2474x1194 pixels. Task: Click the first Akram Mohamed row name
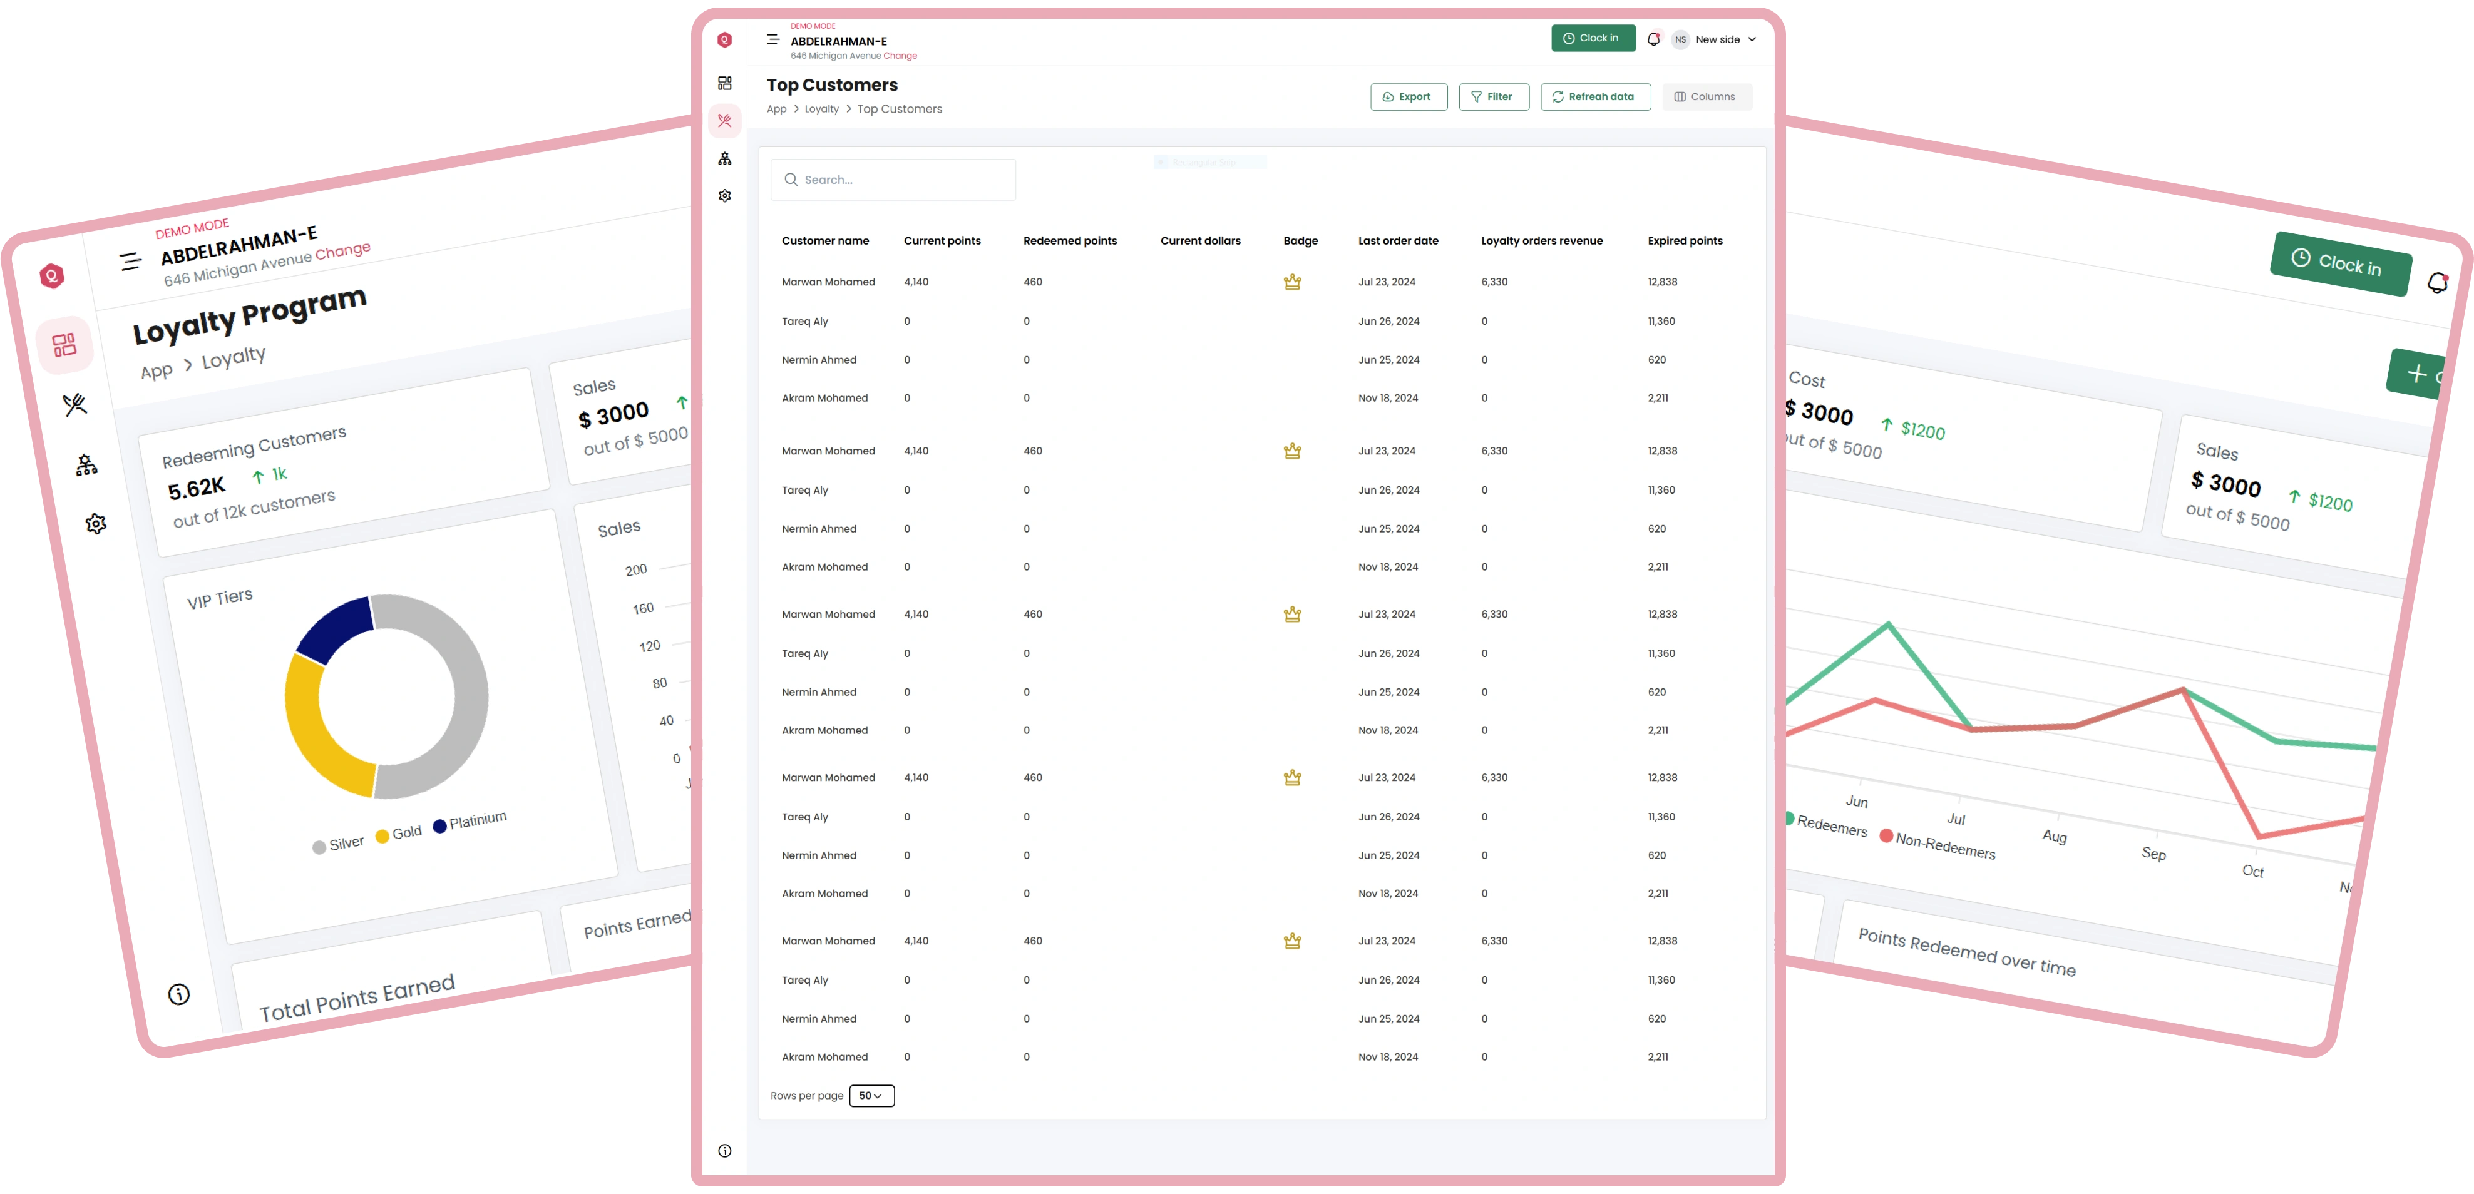click(x=824, y=399)
